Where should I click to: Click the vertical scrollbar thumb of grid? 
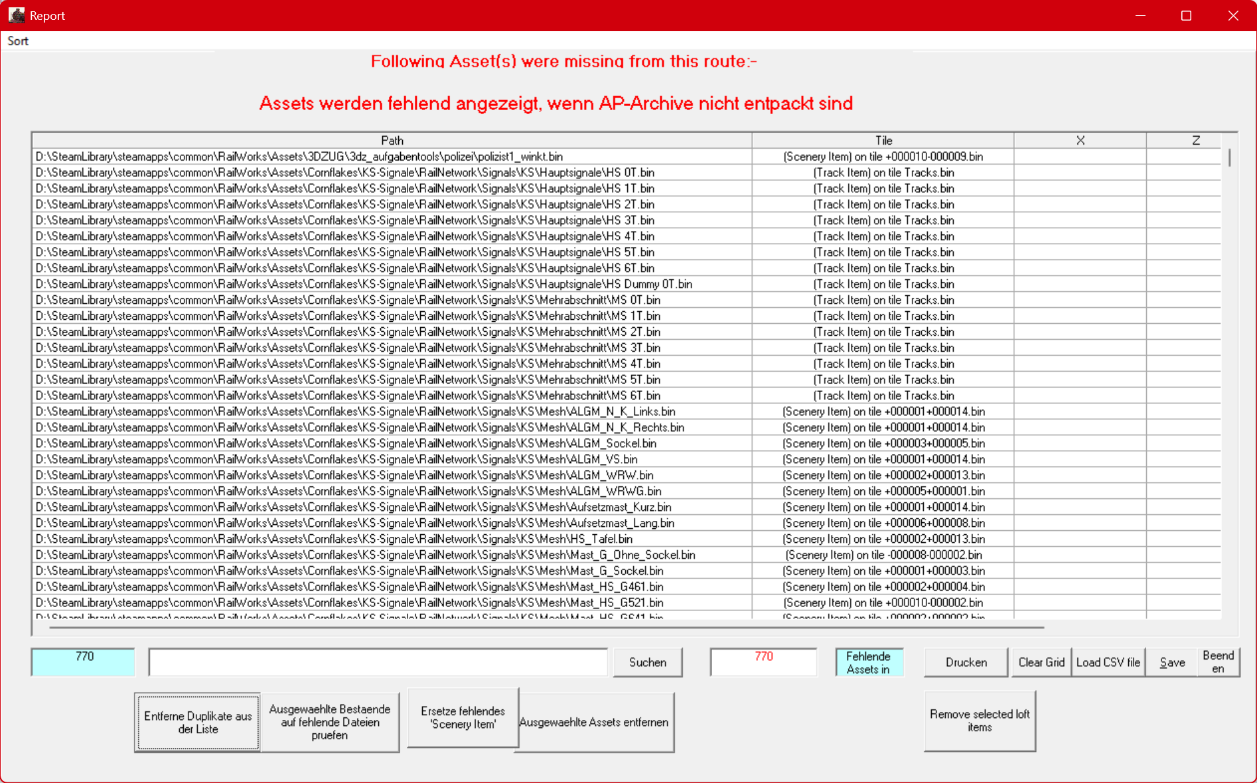(x=1229, y=158)
